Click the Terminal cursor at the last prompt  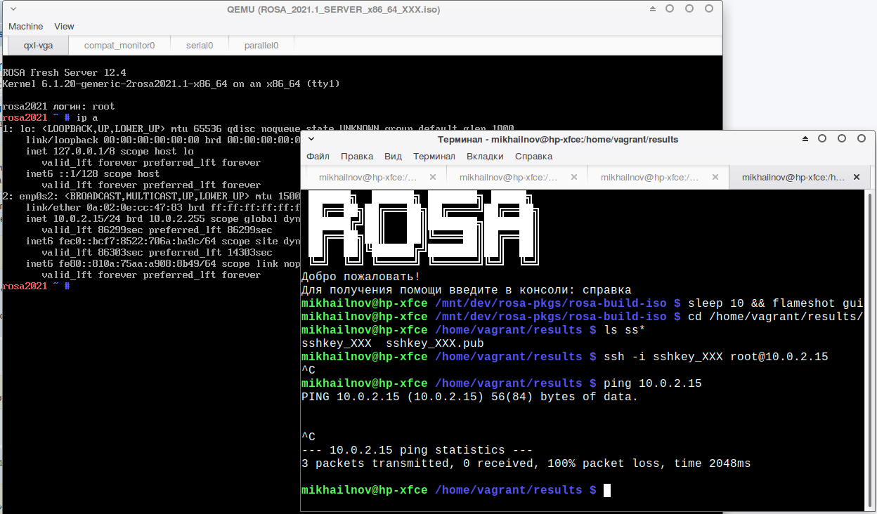point(607,490)
